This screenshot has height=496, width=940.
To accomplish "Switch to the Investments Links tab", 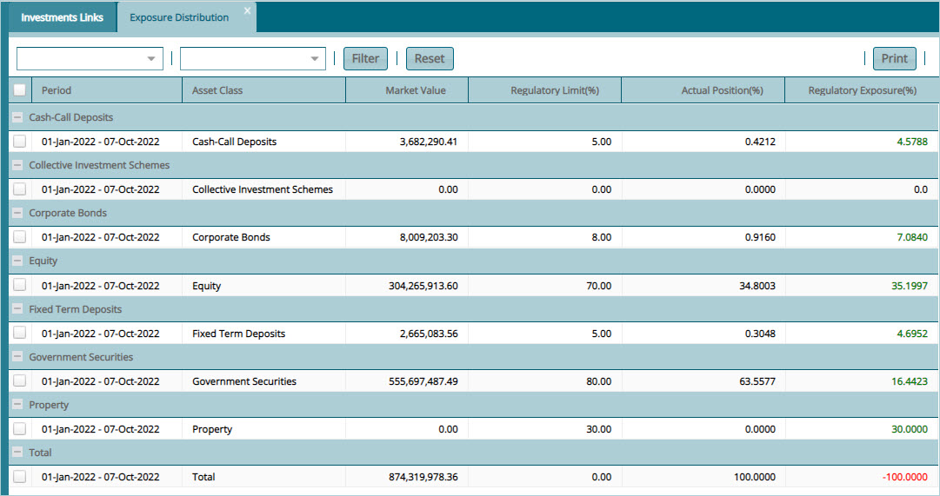I will click(x=63, y=17).
